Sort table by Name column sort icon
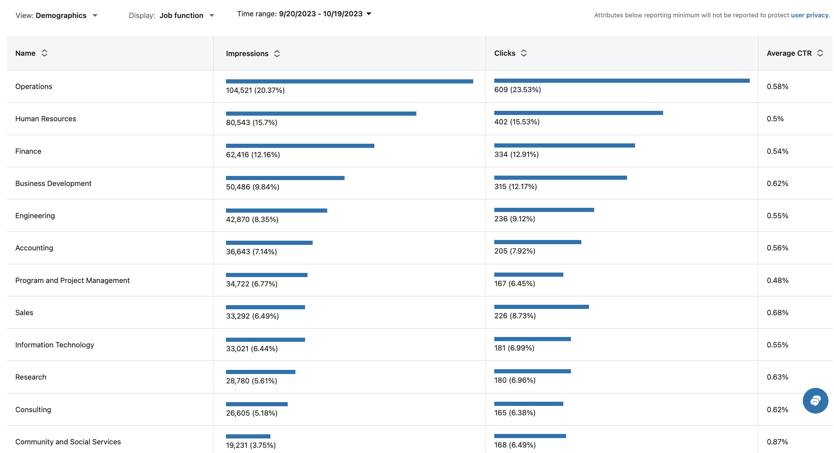Viewport: 834px width, 453px height. 44,53
